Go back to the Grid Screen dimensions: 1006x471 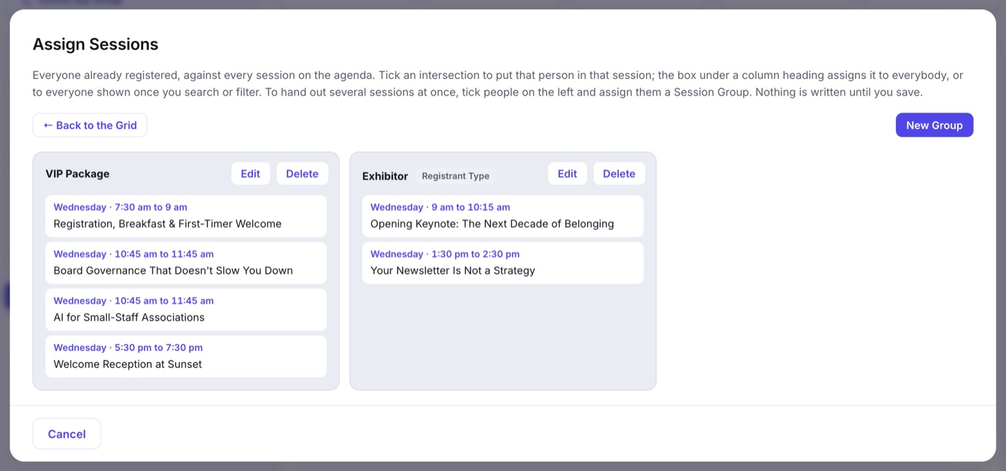[90, 125]
